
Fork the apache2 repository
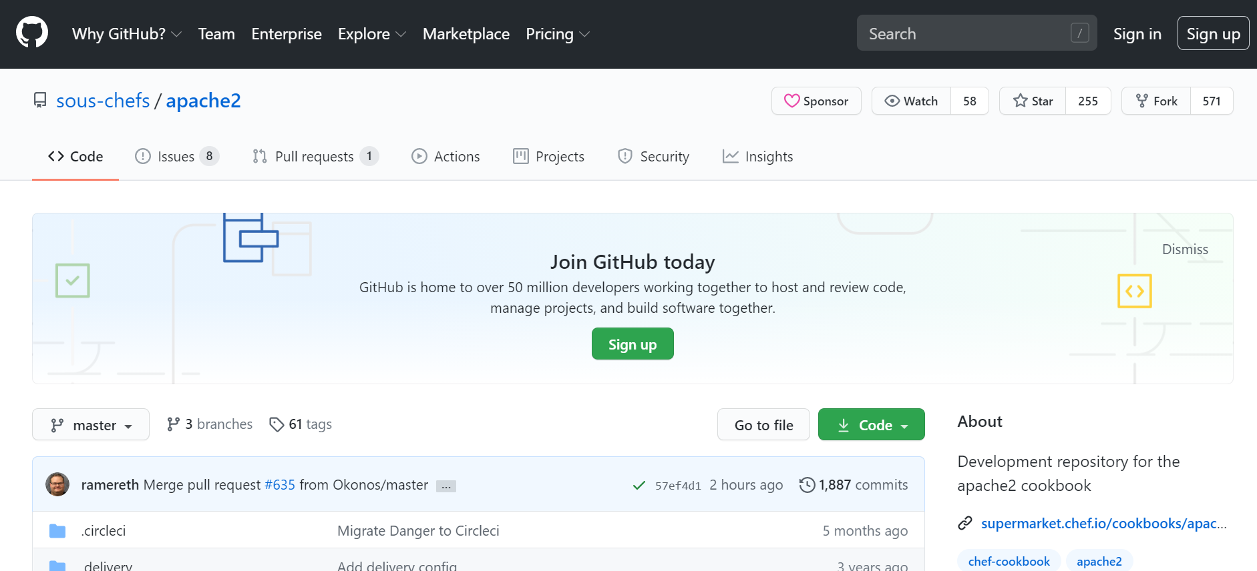[1156, 101]
